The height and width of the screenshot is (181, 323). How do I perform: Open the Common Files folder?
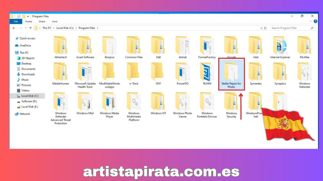[x=134, y=48]
